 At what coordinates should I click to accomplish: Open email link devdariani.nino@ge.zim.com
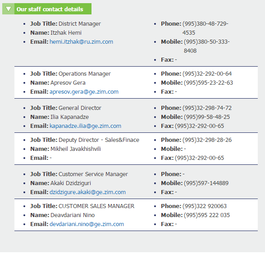click(87, 224)
